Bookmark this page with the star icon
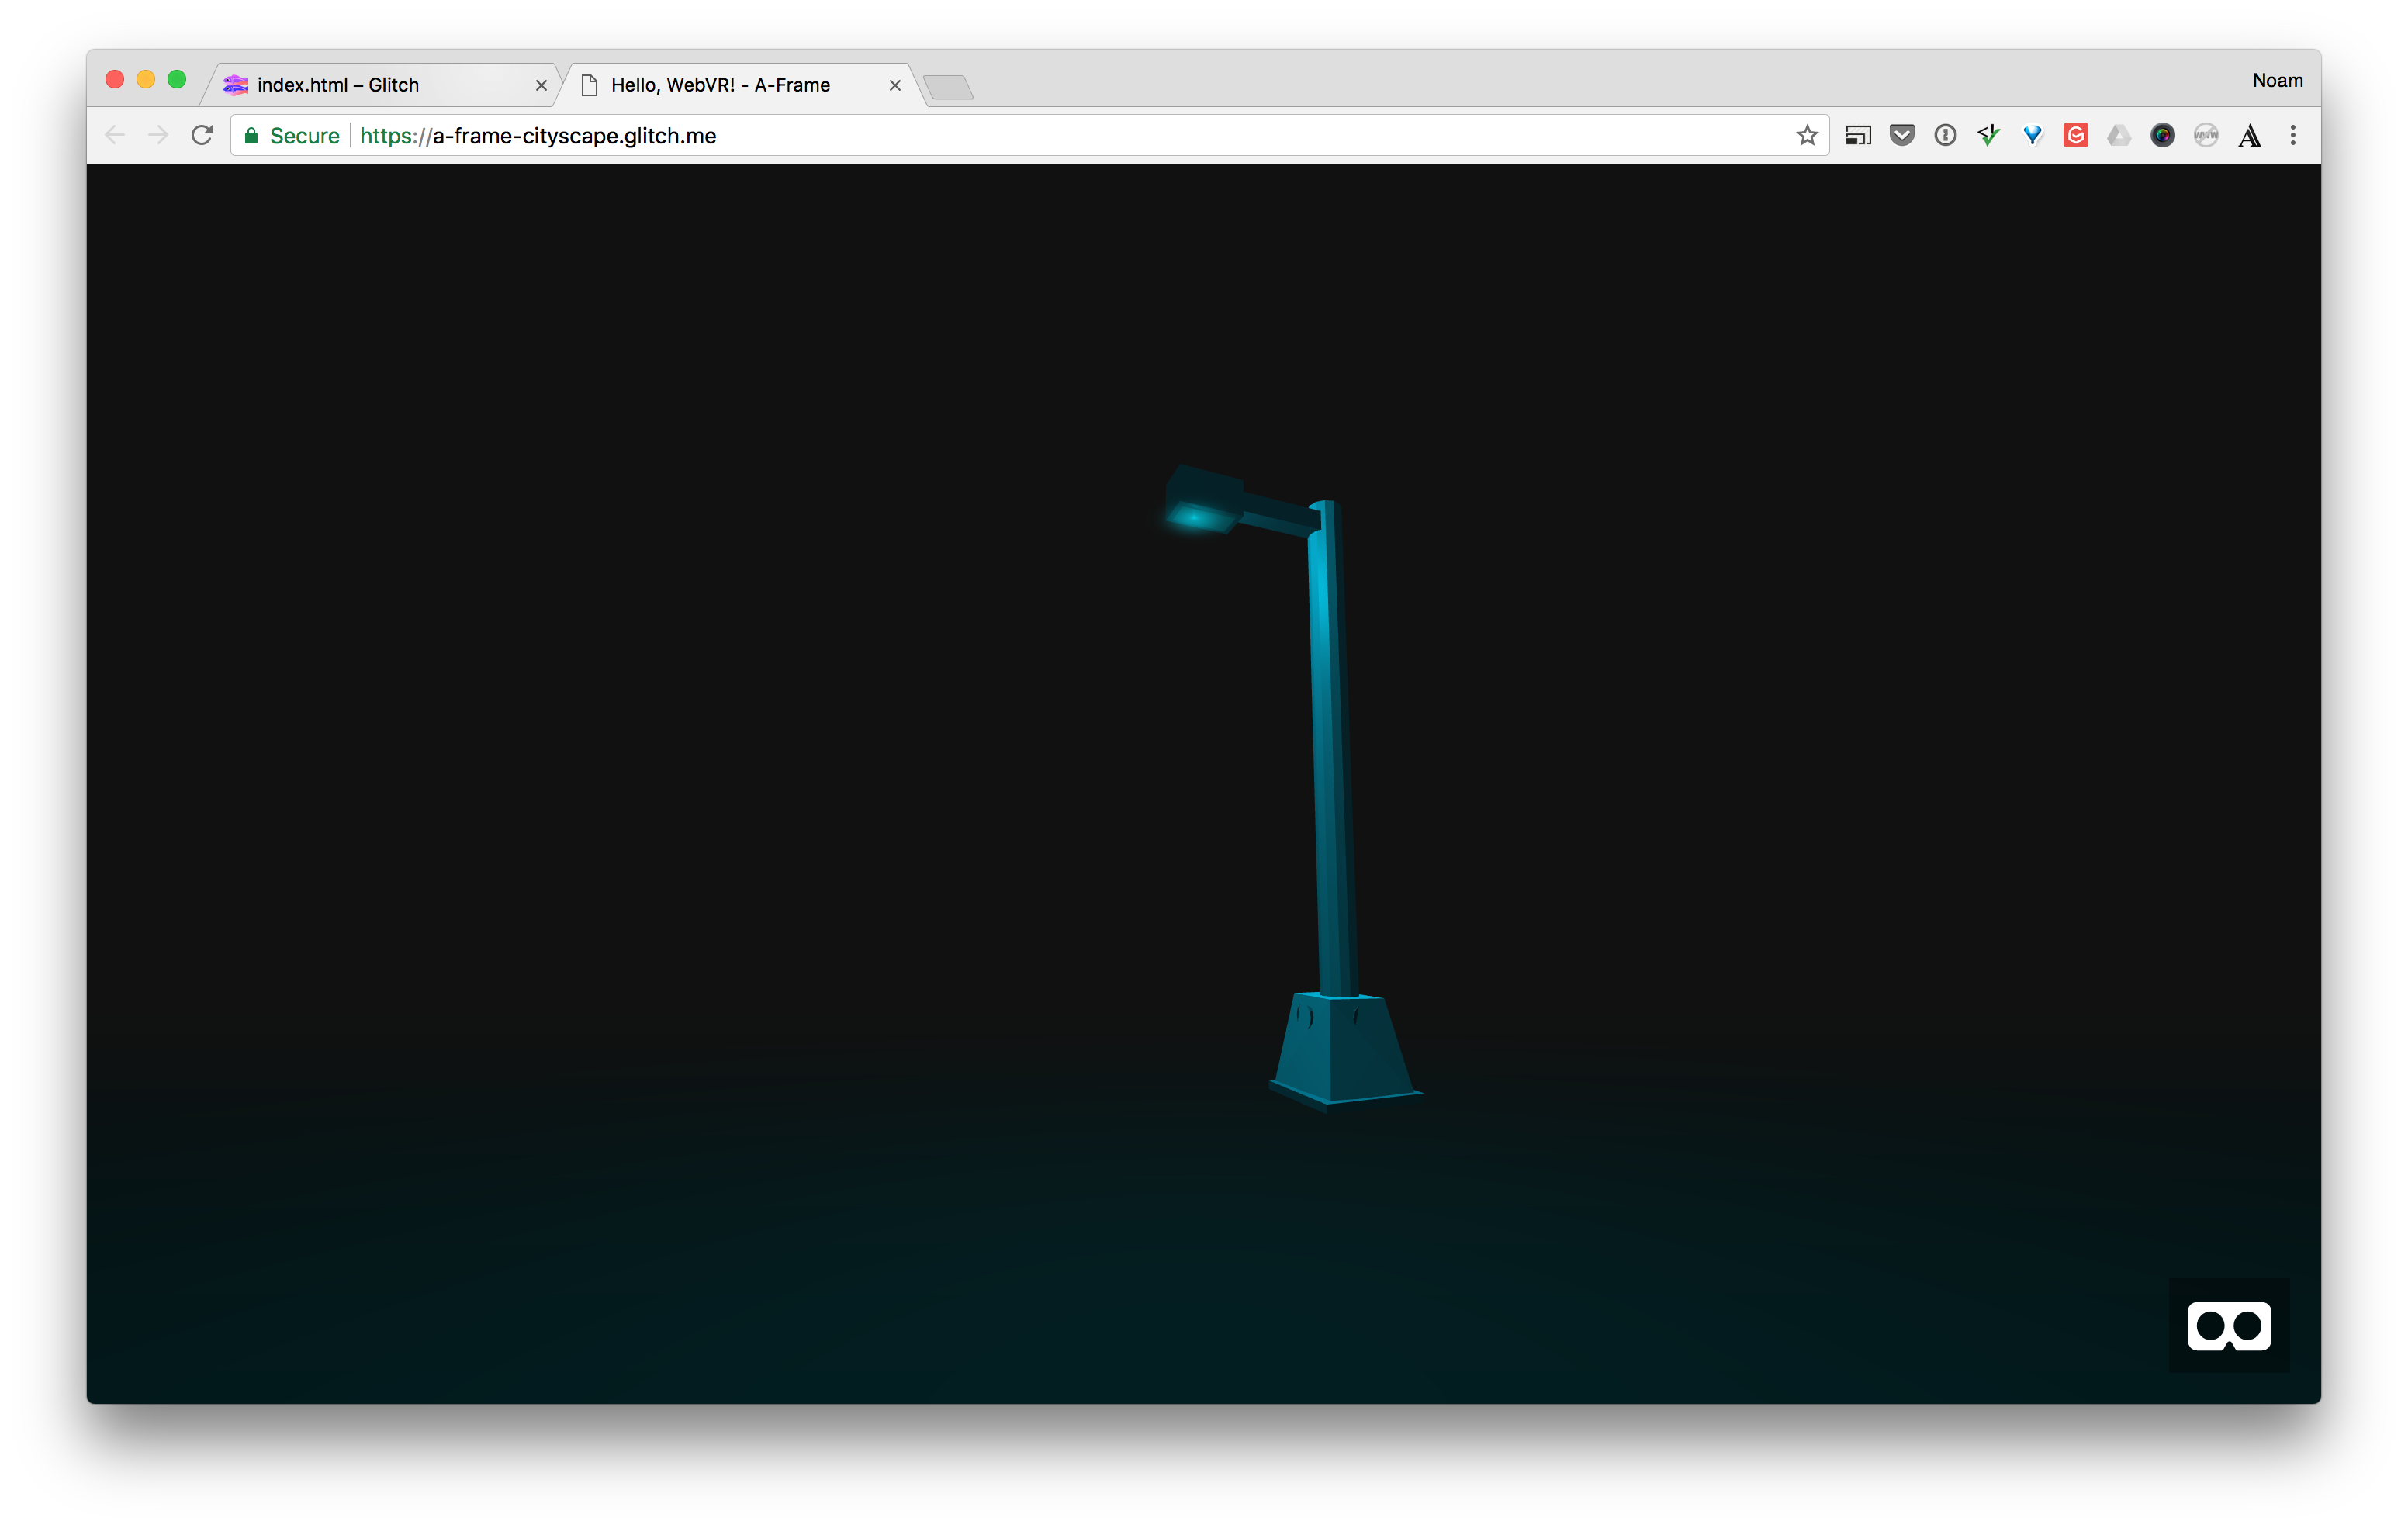The image size is (2408, 1528). [1806, 135]
